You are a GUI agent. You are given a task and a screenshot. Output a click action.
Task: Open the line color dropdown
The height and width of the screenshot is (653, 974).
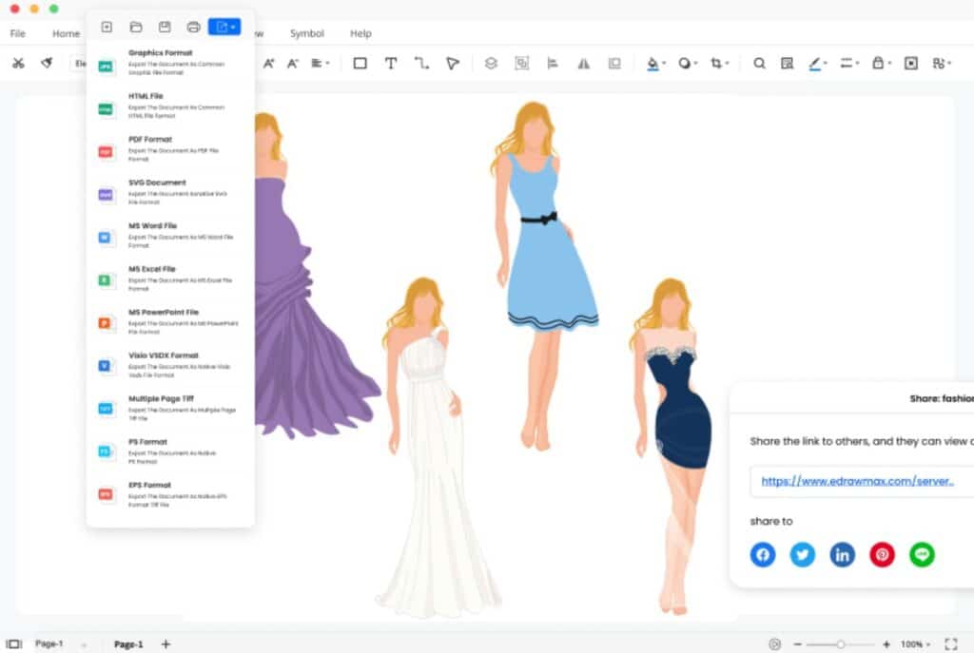pyautogui.click(x=817, y=63)
